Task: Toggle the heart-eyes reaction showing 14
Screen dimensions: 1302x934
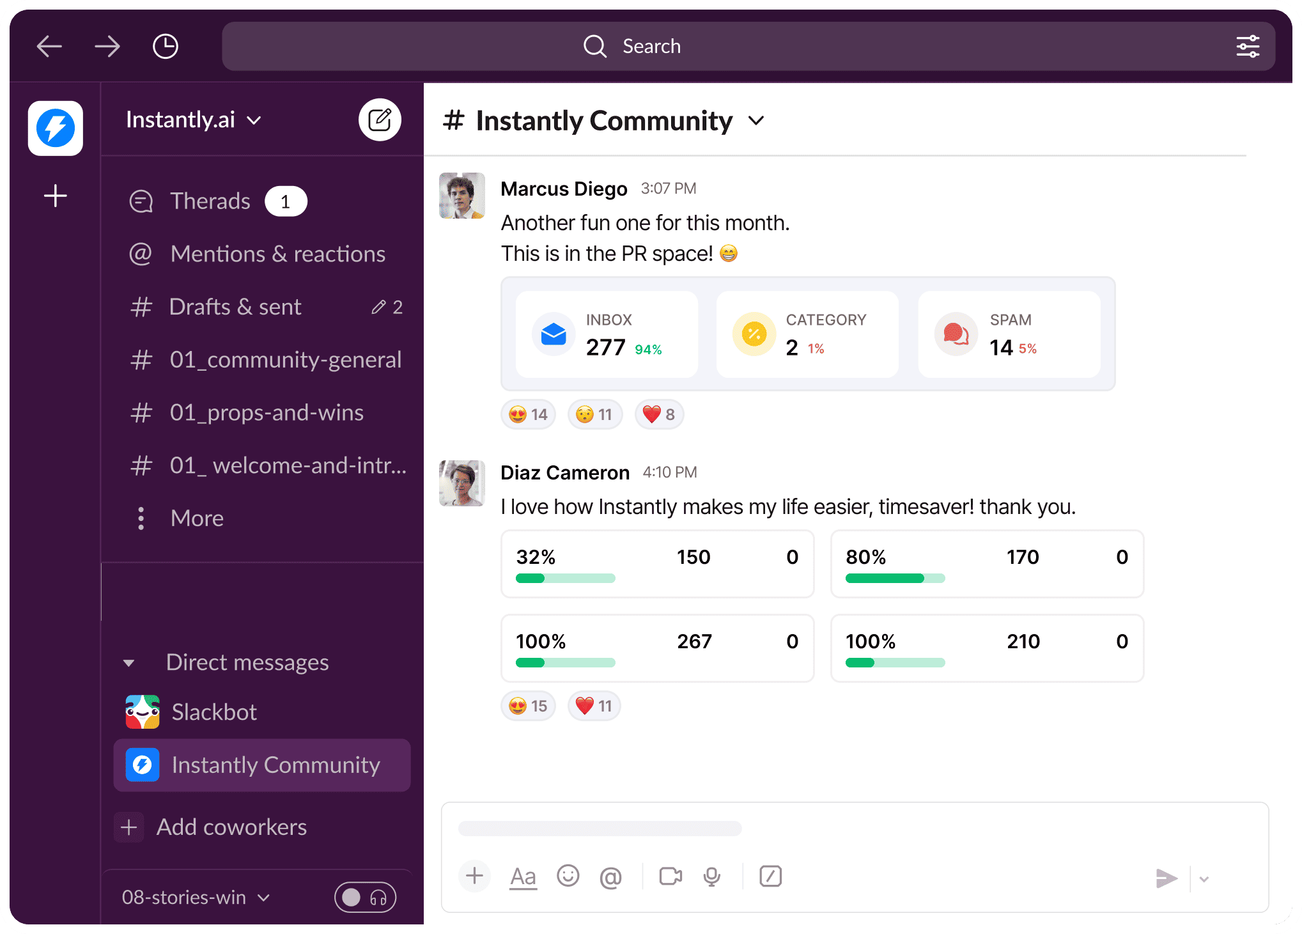Action: pos(528,414)
